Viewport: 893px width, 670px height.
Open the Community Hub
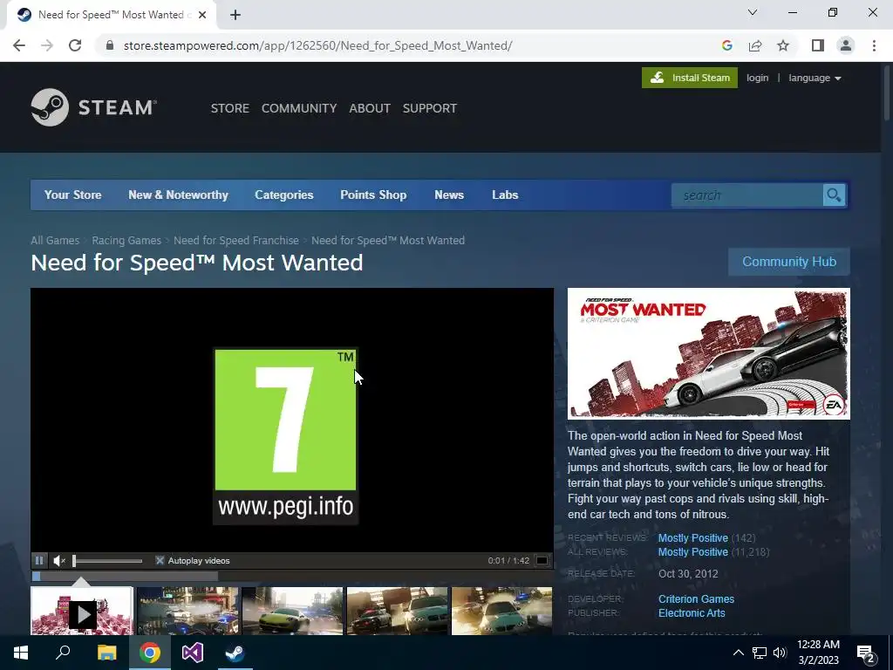coord(788,262)
